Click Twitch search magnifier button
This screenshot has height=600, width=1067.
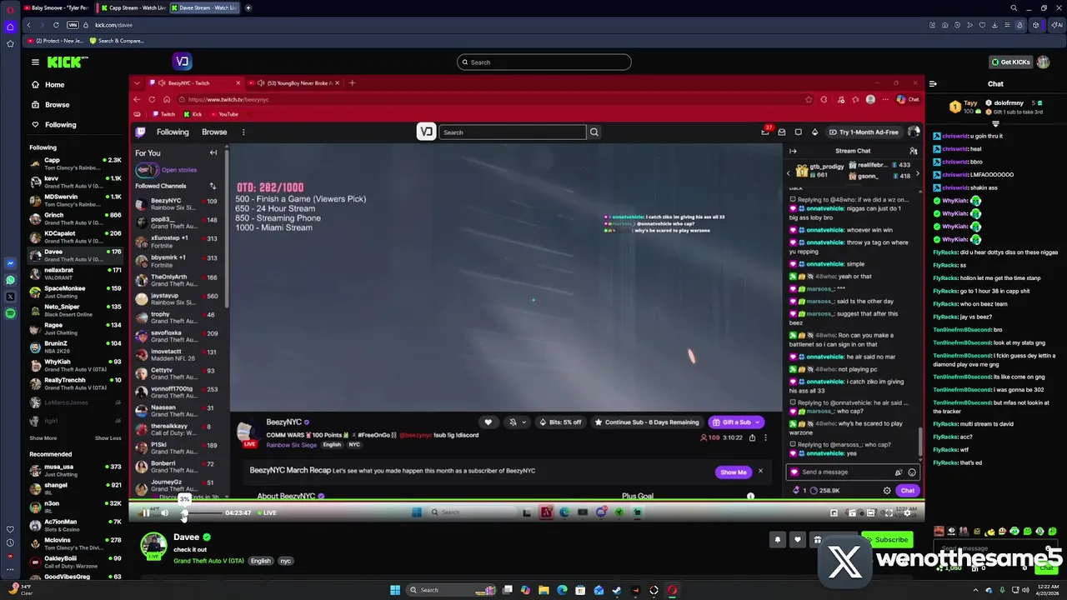pos(594,132)
